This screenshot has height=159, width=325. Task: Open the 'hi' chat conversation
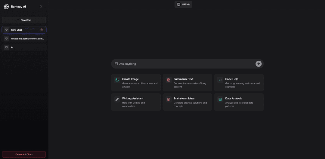24,47
